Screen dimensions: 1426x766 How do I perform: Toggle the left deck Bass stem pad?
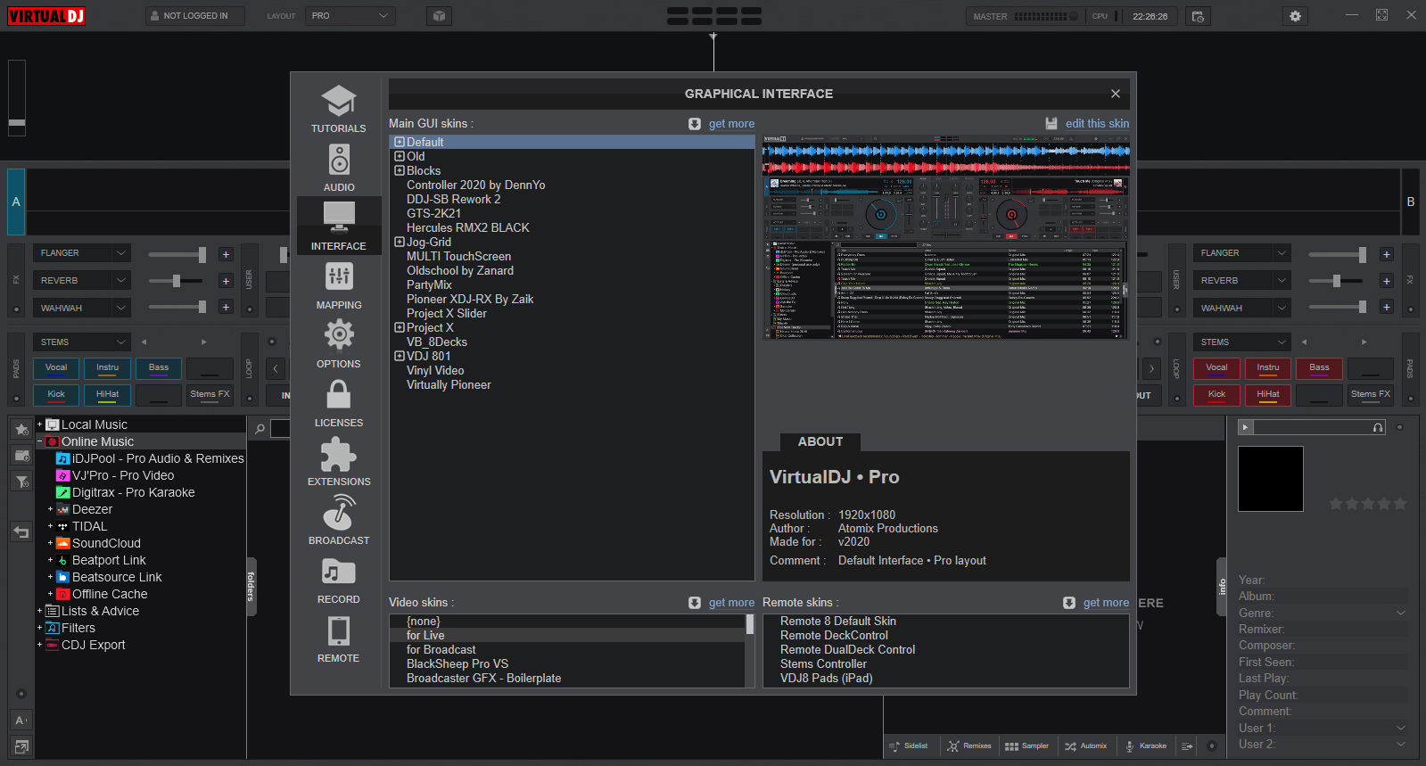click(x=159, y=368)
